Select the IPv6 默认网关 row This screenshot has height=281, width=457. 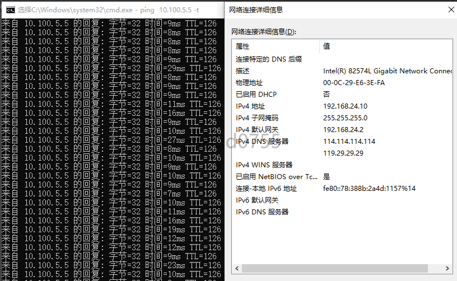(257, 200)
